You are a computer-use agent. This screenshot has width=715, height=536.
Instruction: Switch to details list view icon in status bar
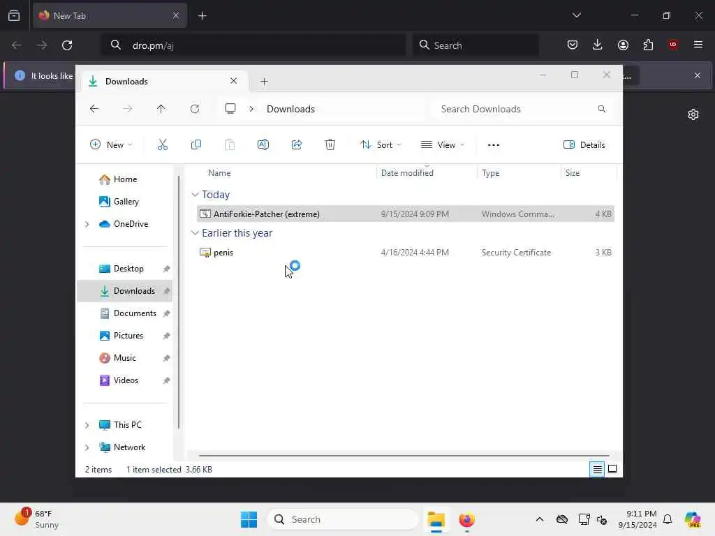coord(597,469)
